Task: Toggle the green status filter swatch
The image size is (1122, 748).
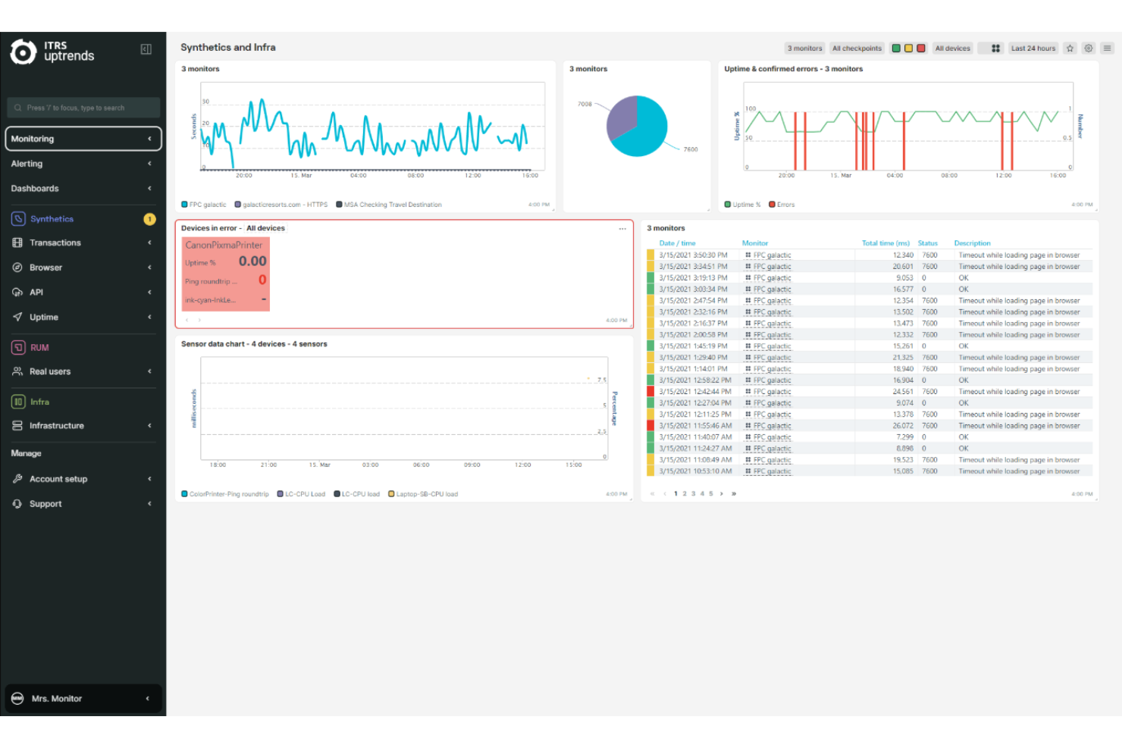Action: coord(897,48)
